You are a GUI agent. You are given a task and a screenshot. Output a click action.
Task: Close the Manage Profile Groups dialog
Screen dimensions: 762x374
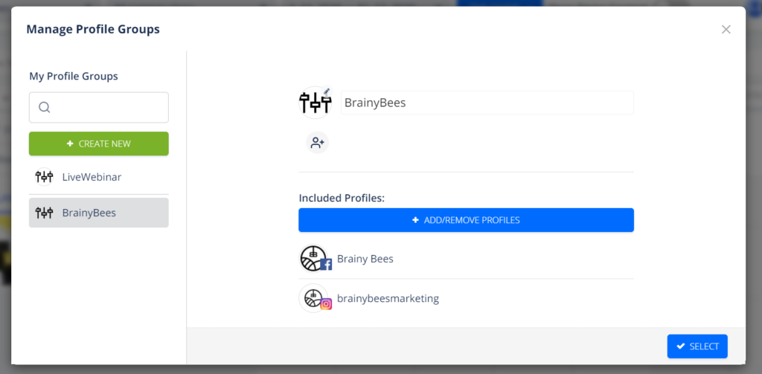tap(726, 29)
